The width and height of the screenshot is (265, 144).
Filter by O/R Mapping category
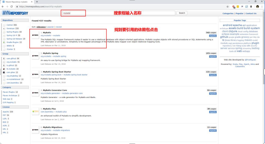click(x=8, y=103)
